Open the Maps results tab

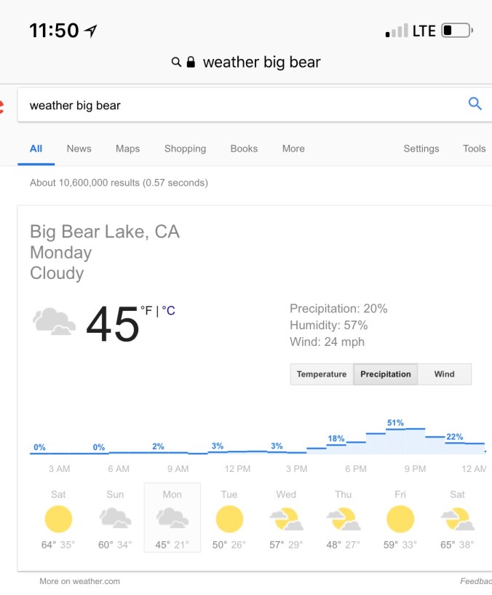[127, 149]
